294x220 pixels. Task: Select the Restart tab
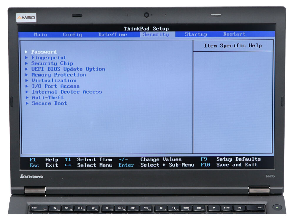click(234, 34)
